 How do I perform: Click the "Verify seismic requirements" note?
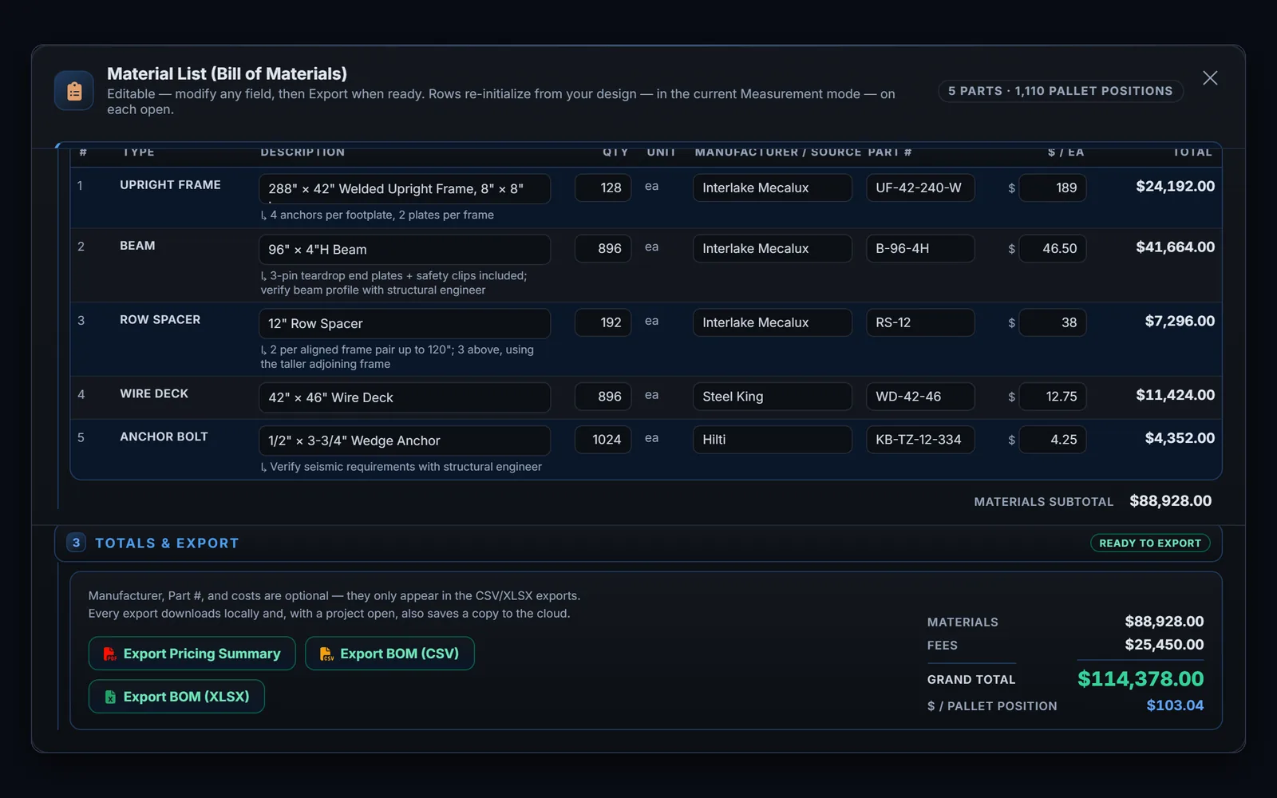401,467
